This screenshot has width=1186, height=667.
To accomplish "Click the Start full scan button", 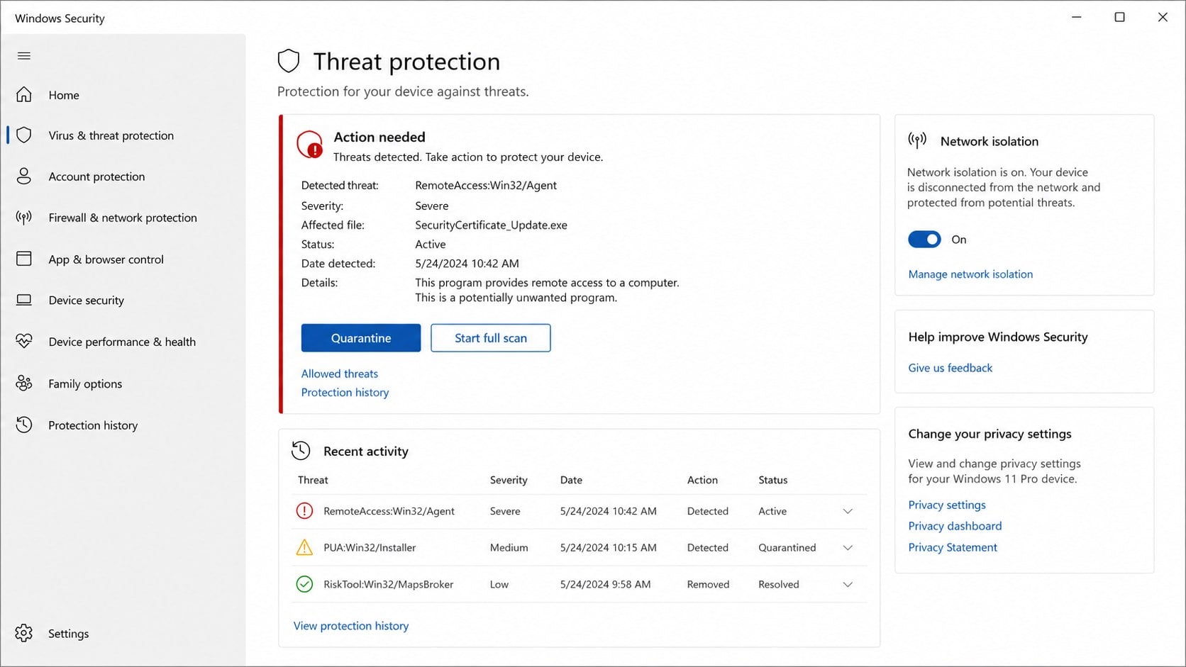I will (x=491, y=338).
